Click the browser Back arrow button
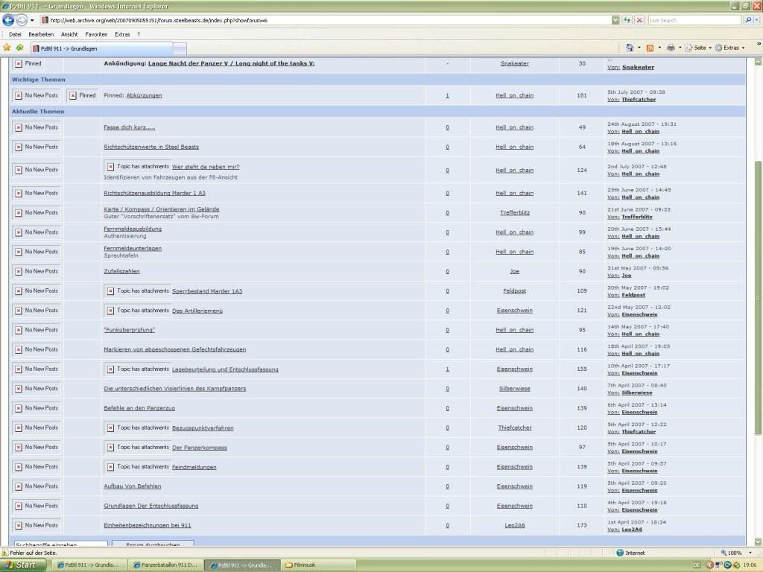The height and width of the screenshot is (572, 763). coord(10,20)
